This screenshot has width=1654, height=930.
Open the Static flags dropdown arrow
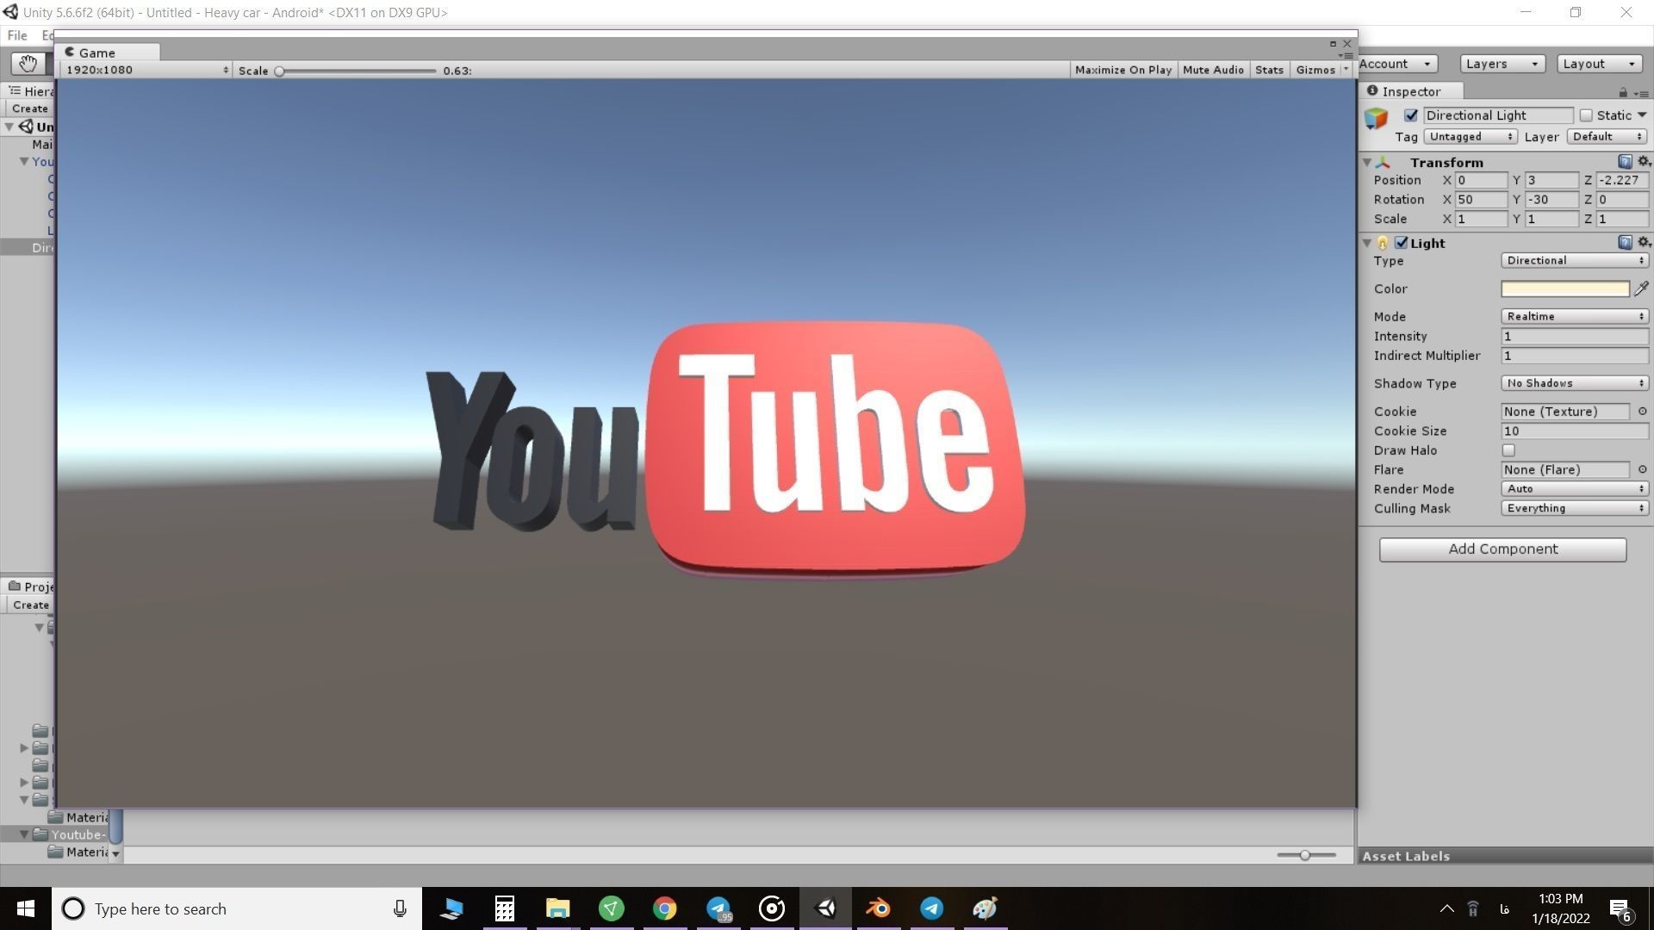tap(1642, 115)
